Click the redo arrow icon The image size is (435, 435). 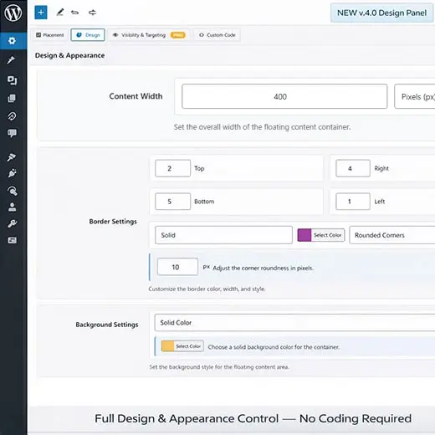click(x=92, y=13)
